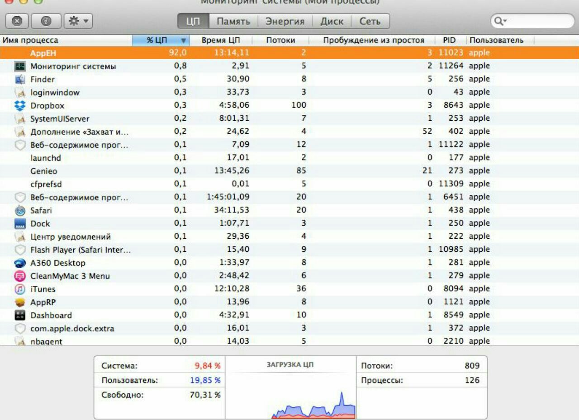Viewport: 579px width, 420px height.
Task: Click the PID 11264 cell
Action: (x=451, y=66)
